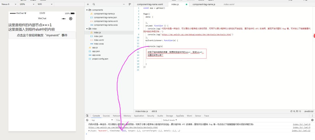Collapse the file explorer panel
Viewport: 315px width, 140px height.
(x=130, y=4)
